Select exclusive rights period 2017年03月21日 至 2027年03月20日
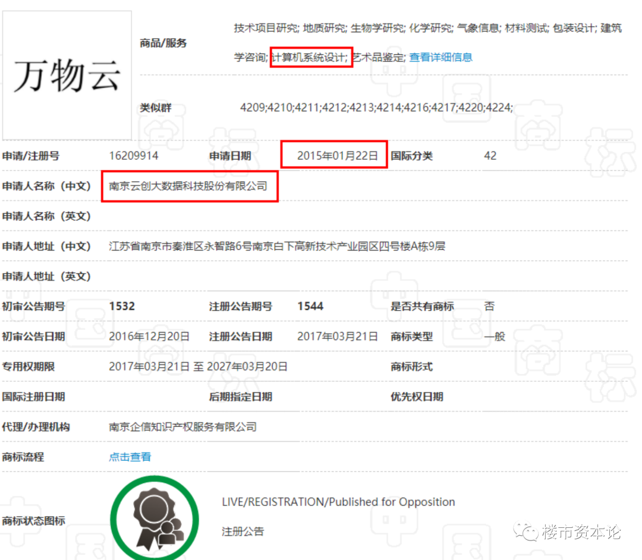Screen dimensions: 642x560 point(198,366)
